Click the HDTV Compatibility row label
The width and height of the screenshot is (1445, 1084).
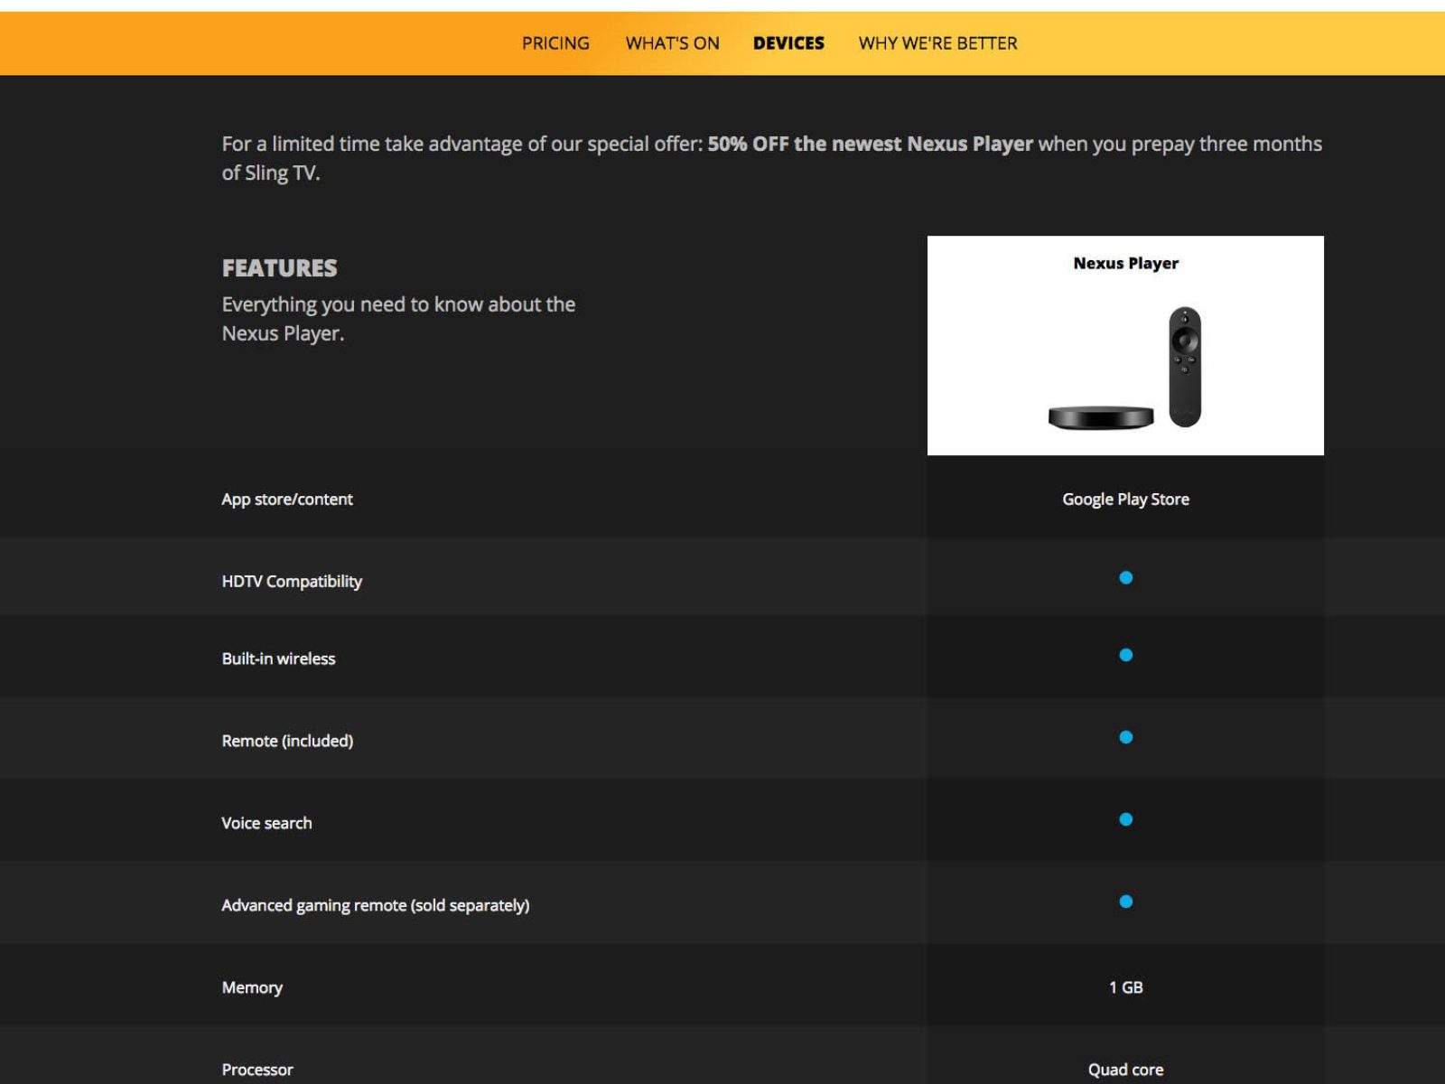point(292,582)
